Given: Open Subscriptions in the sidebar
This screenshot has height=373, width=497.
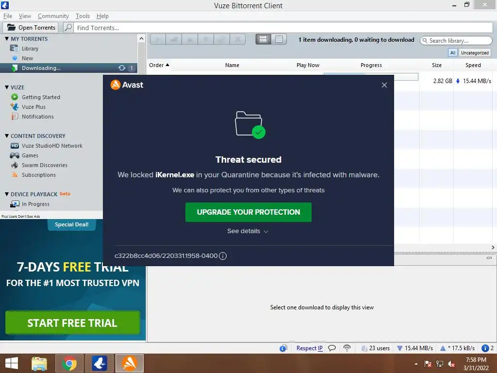Looking at the screenshot, I should [38, 175].
